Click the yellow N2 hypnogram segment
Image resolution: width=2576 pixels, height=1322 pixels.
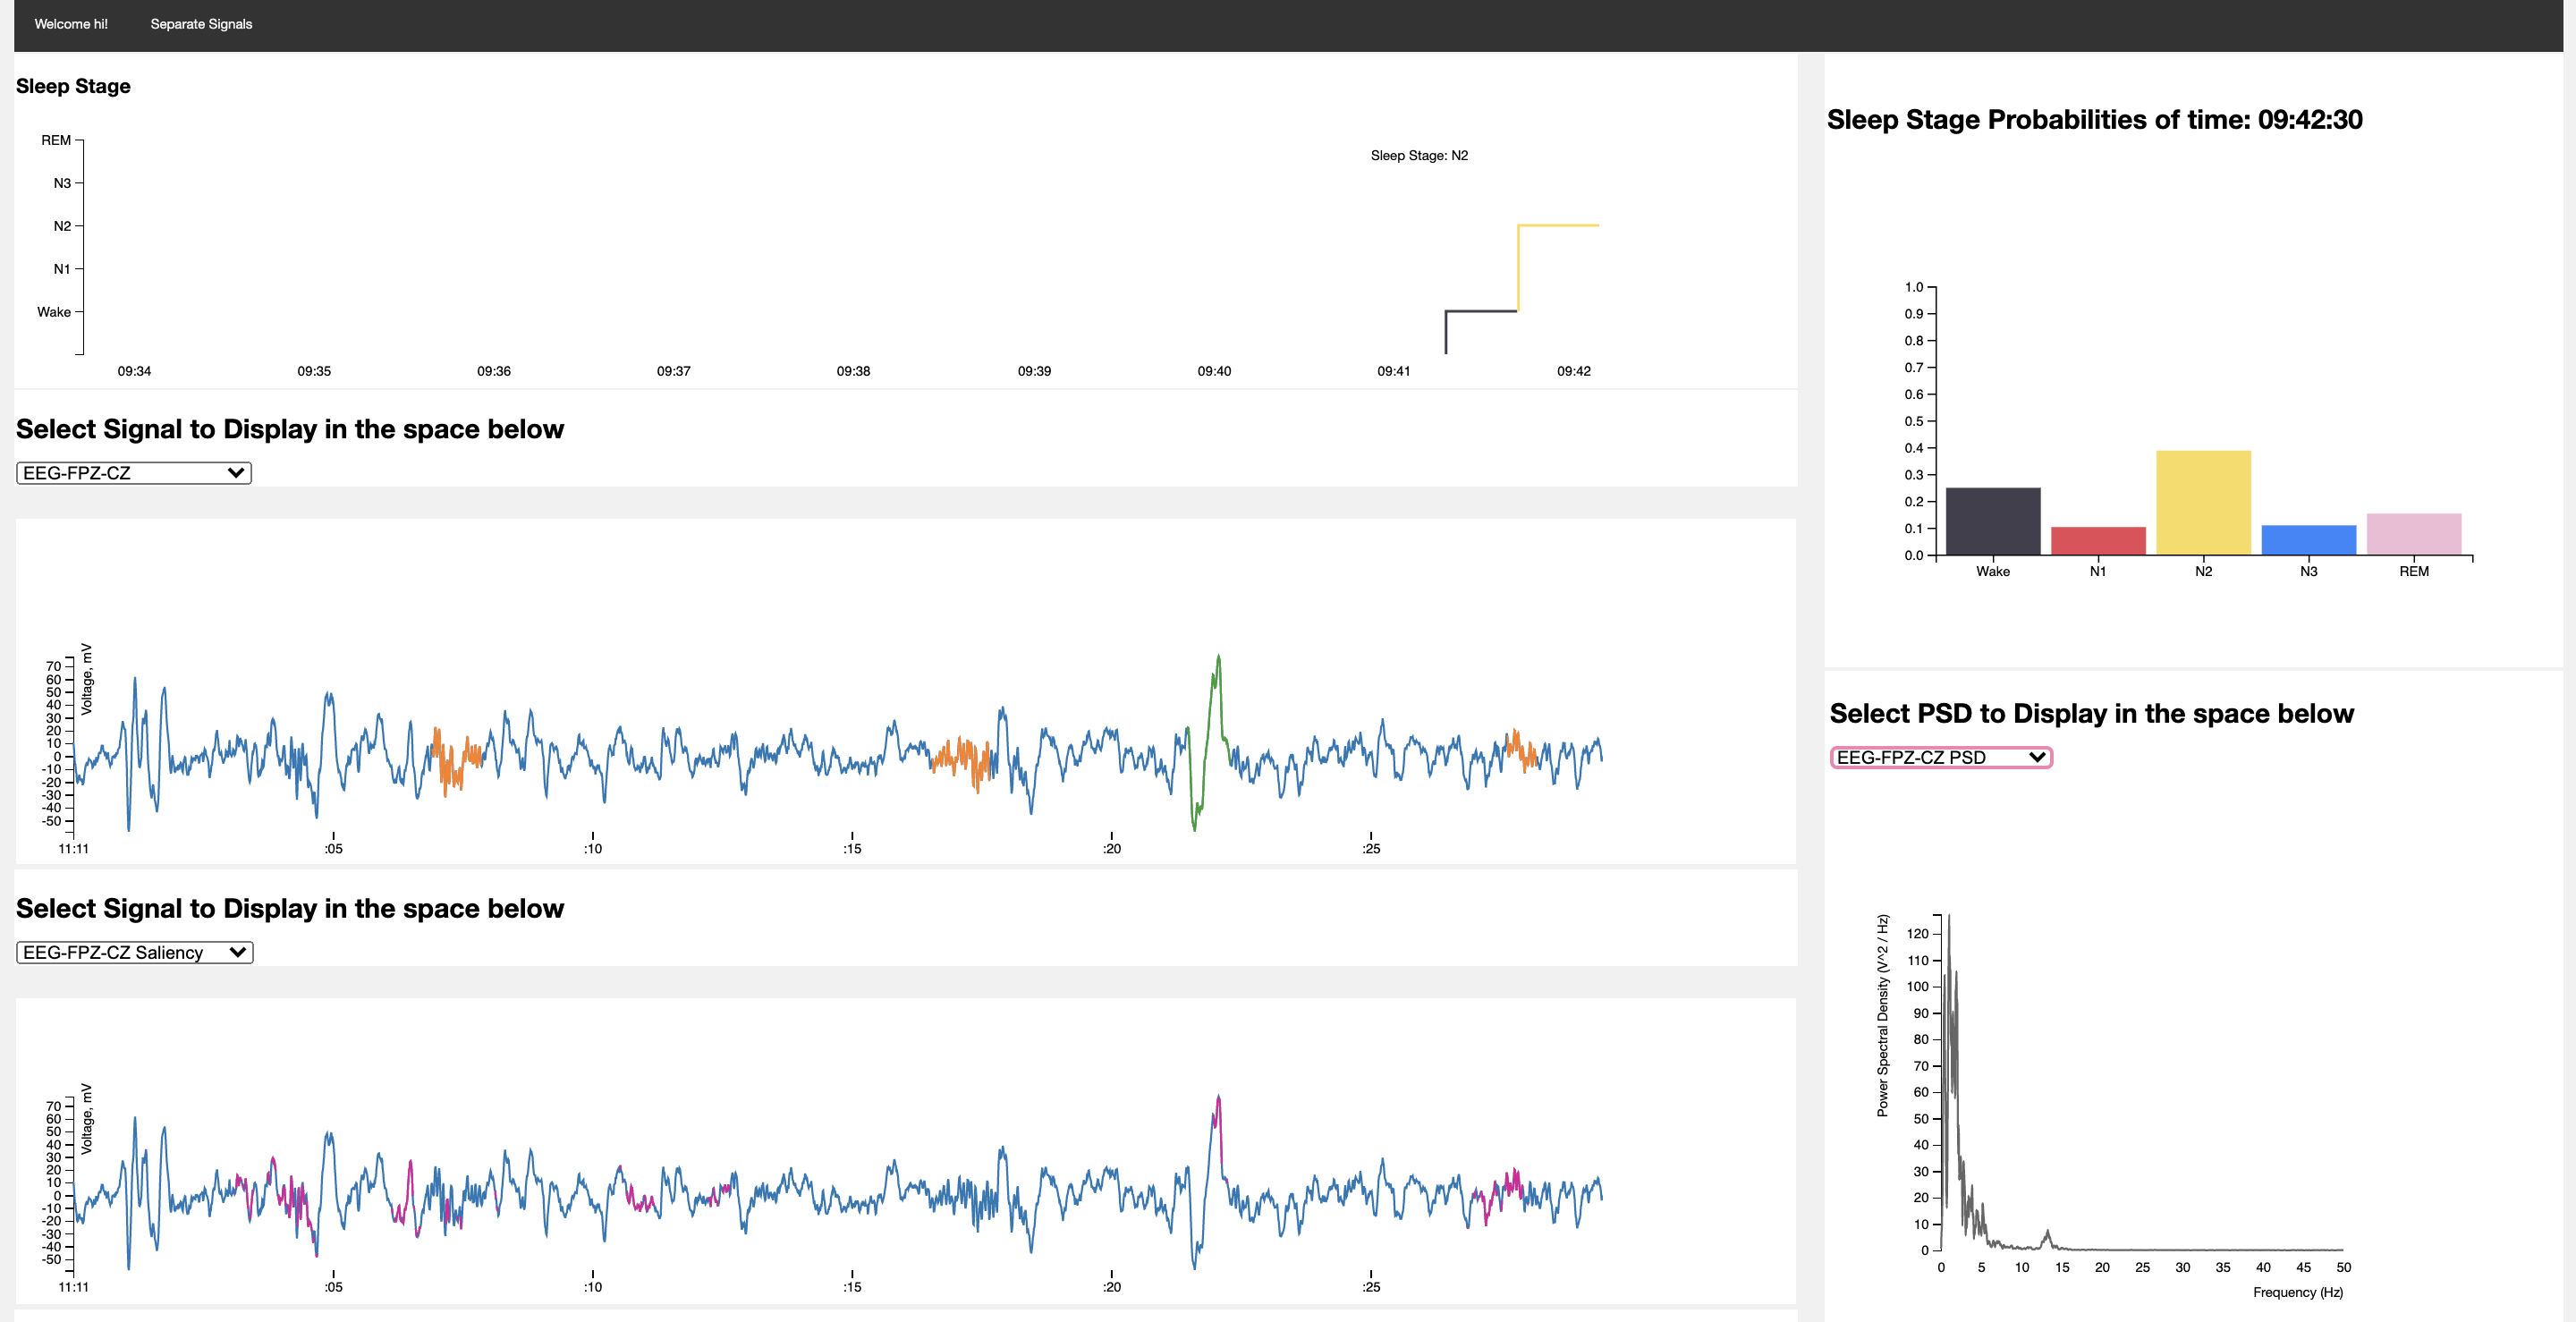[1558, 226]
